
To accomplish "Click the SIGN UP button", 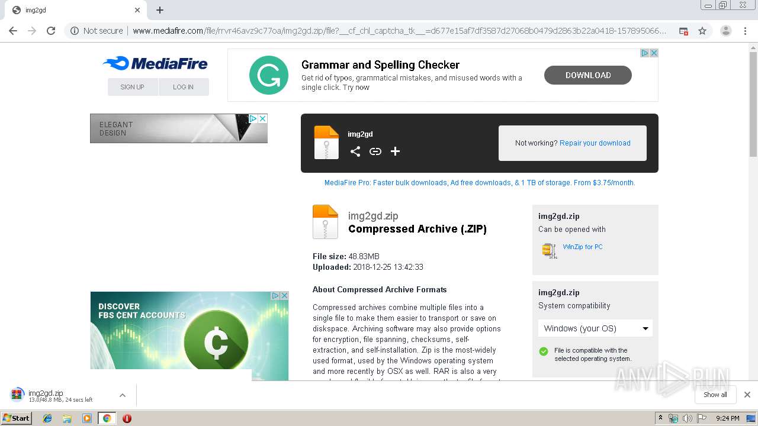I will [x=133, y=87].
